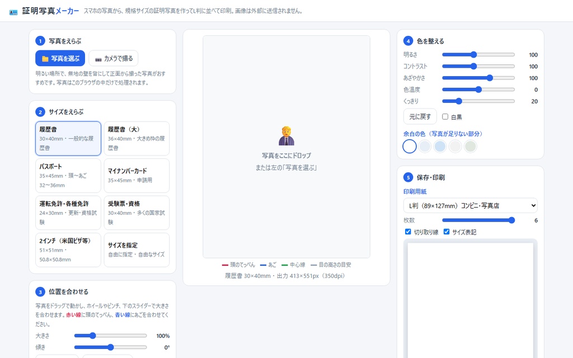Adjust the くっきり sharpness slider
The width and height of the screenshot is (573, 358).
point(478,101)
